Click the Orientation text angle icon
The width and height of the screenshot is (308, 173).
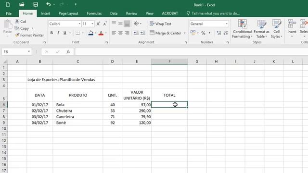[136, 24]
